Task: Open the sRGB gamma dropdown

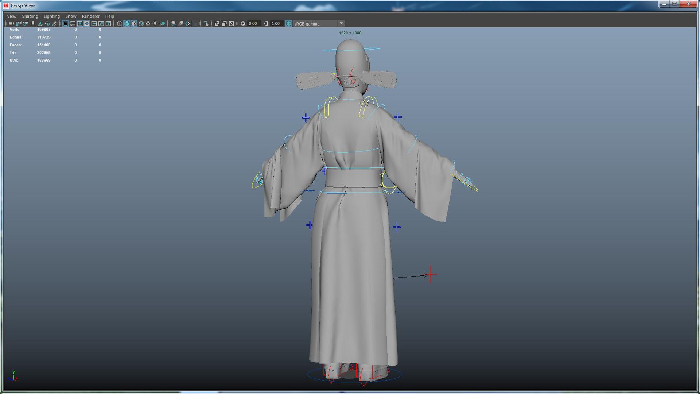Action: (x=341, y=23)
